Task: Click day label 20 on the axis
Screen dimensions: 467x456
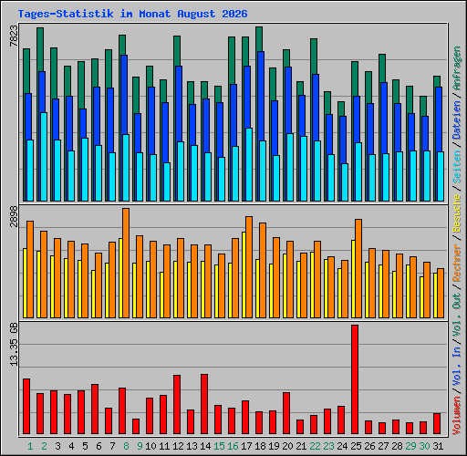Action: (287, 446)
